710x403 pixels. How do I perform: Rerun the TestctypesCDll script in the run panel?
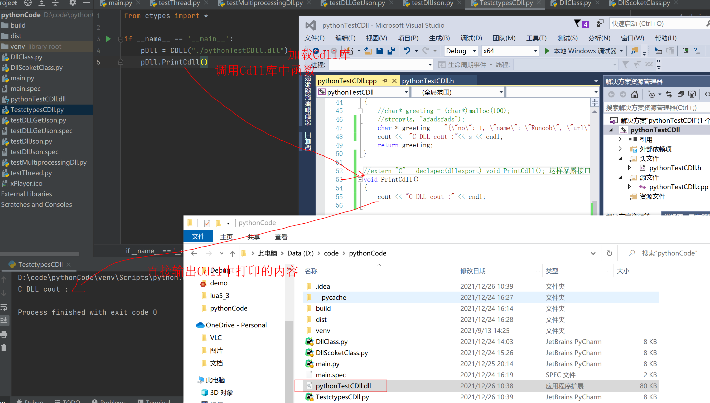click(x=4, y=279)
